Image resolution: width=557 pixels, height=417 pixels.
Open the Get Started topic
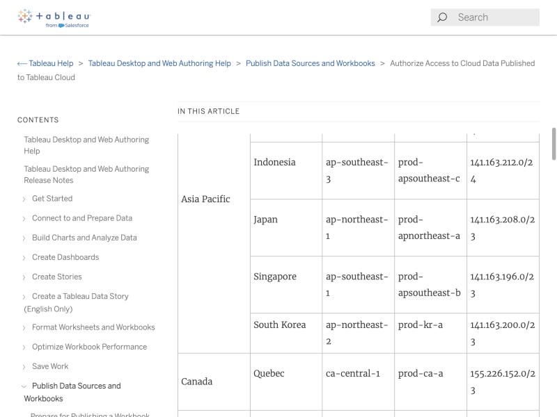[x=52, y=199]
